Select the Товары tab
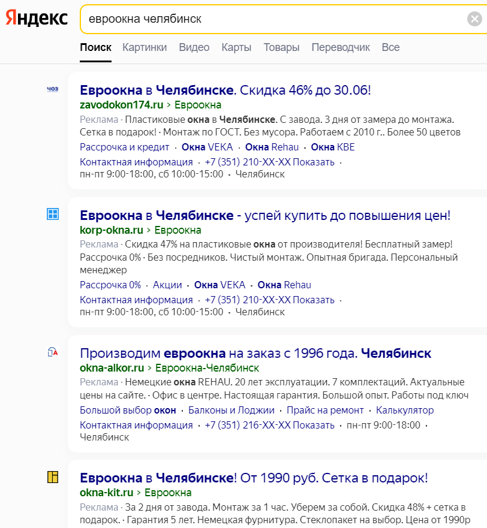 (x=281, y=47)
